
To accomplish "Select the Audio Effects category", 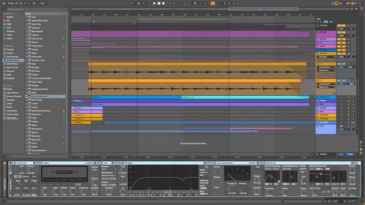I will [x=13, y=60].
